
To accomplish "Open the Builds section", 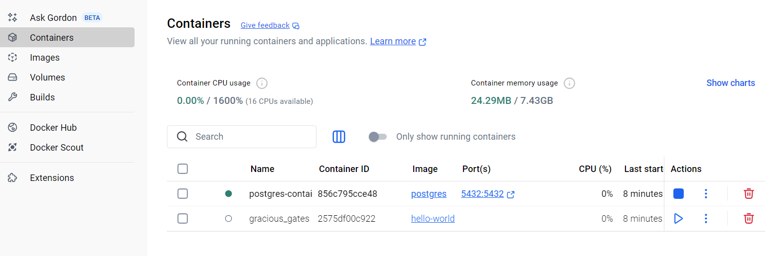I will tap(67, 97).
